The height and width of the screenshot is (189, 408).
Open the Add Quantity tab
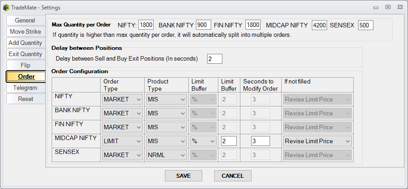26,43
